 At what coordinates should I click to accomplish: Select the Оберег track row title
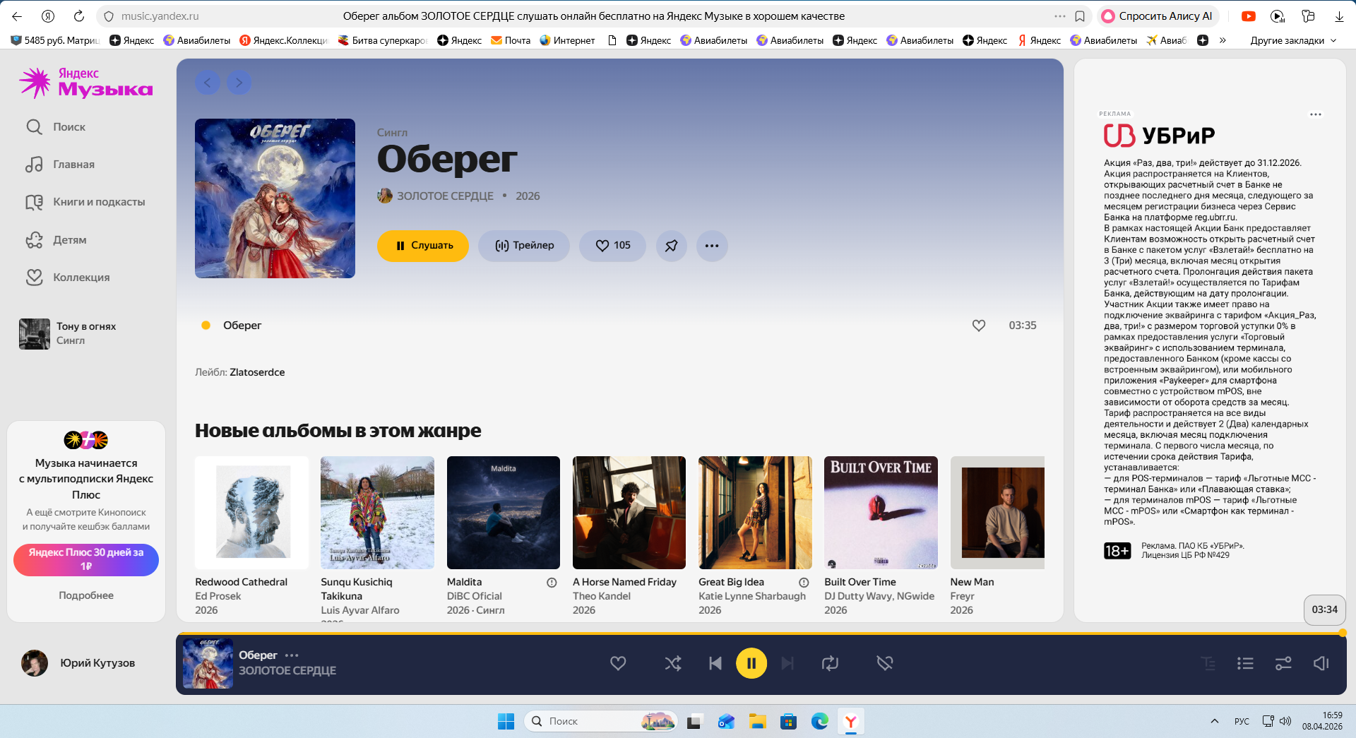242,326
